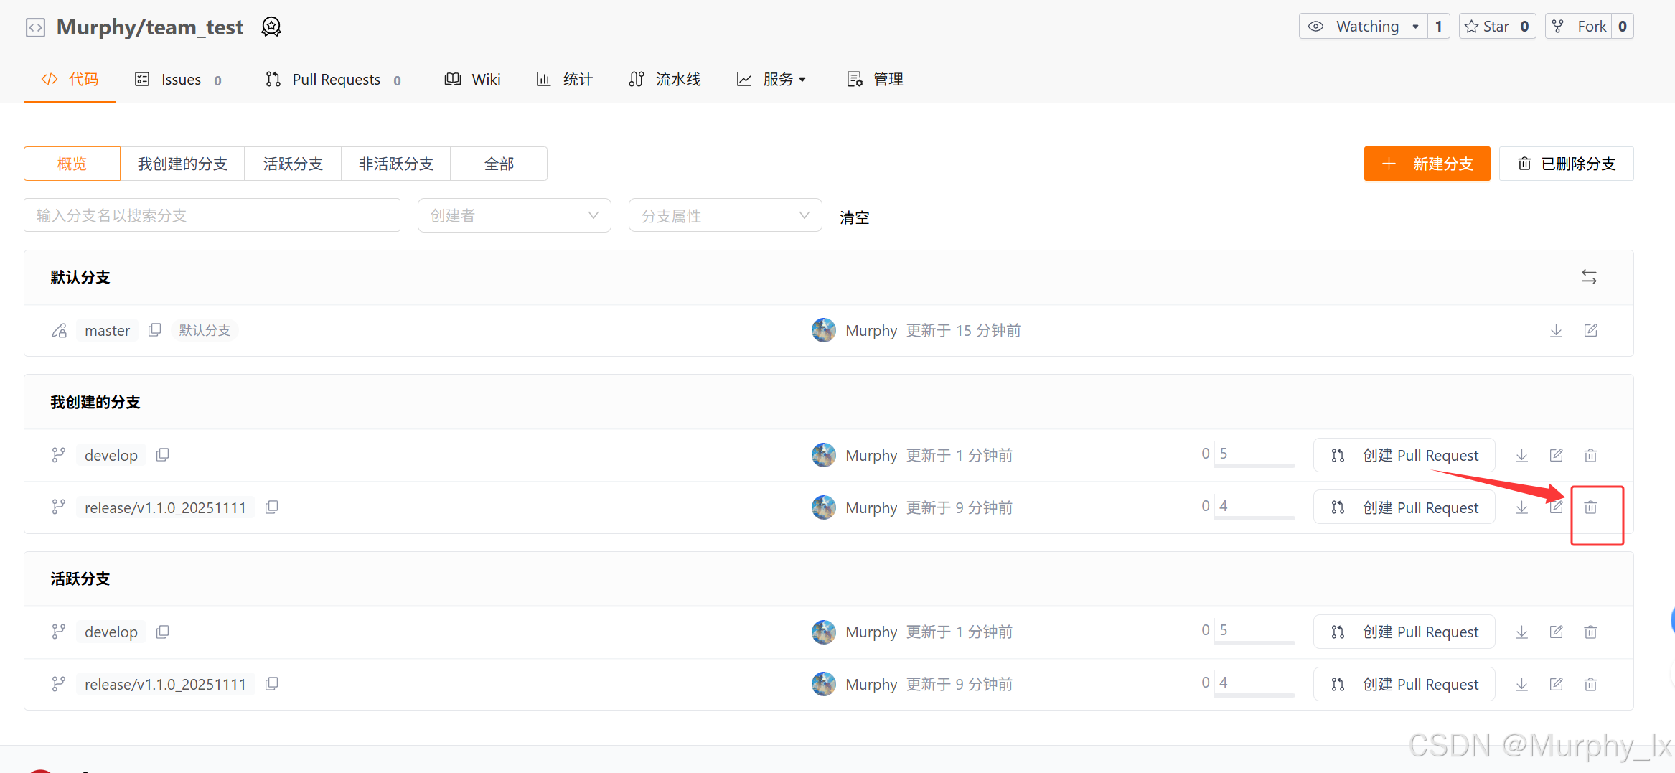Open the 管理 tab
Screen dimensions: 1675x773
tap(875, 79)
